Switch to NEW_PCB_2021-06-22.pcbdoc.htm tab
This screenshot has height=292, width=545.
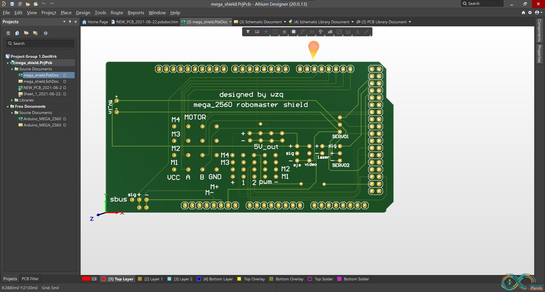point(145,22)
